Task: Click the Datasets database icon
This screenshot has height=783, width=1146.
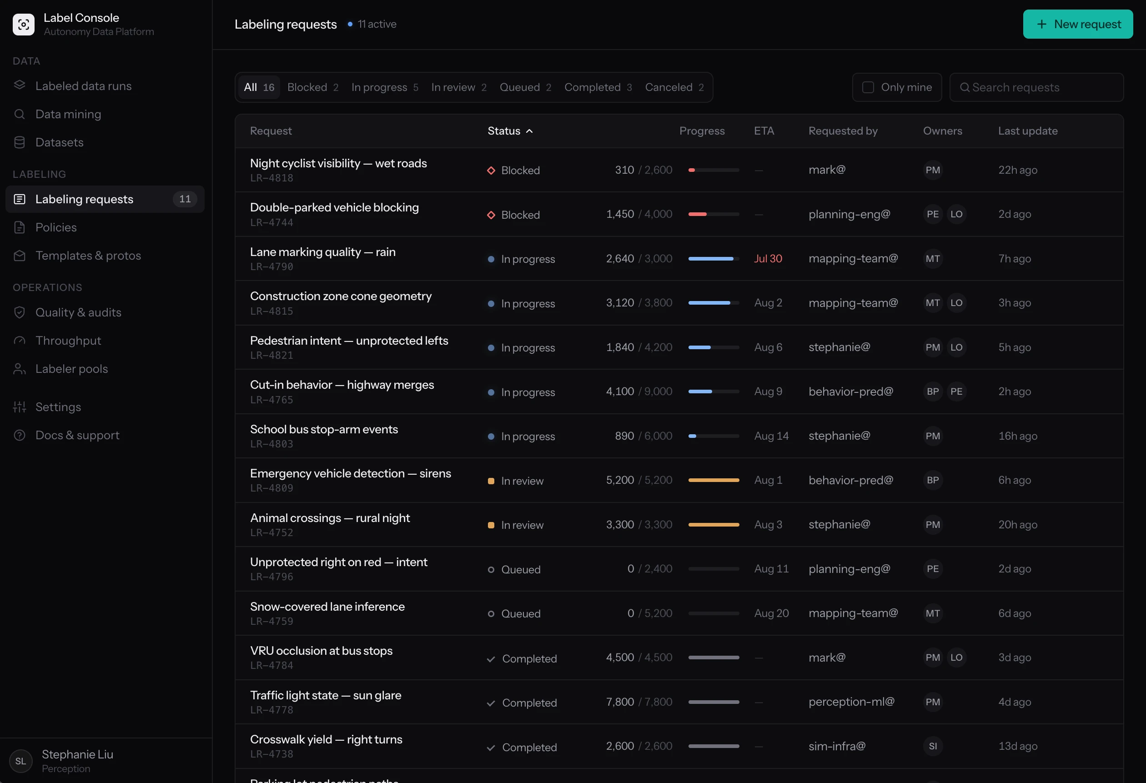Action: (x=19, y=142)
